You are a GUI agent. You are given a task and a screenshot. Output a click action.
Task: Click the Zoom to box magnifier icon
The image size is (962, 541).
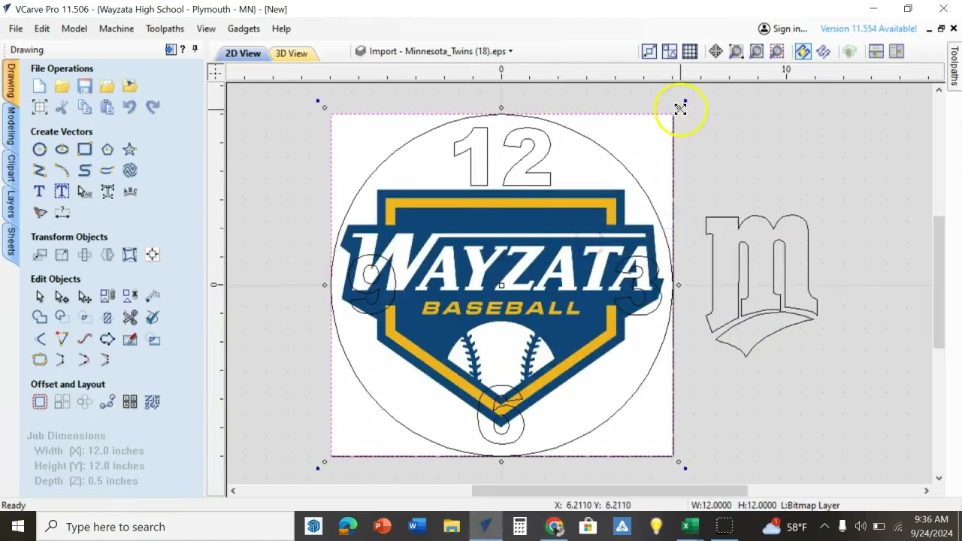click(x=736, y=51)
